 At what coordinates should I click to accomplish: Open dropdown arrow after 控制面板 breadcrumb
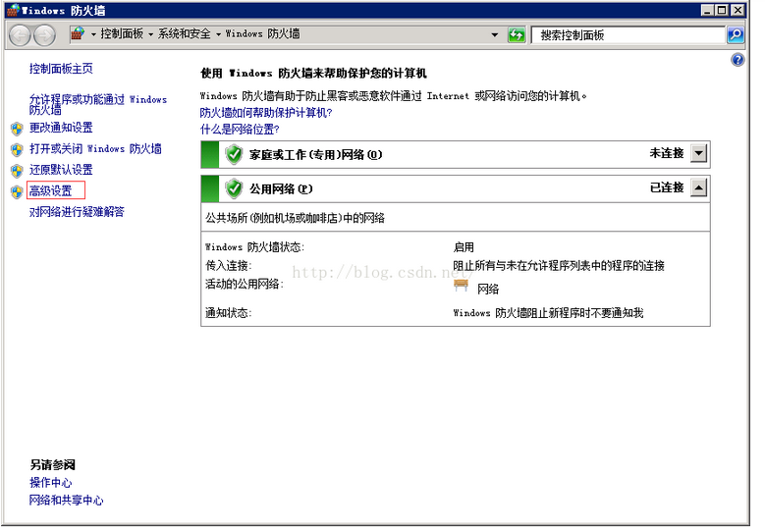pyautogui.click(x=151, y=34)
